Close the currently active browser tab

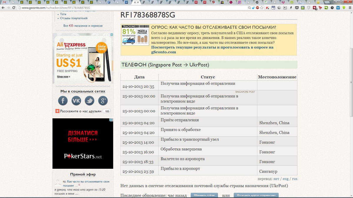pos(139,2)
